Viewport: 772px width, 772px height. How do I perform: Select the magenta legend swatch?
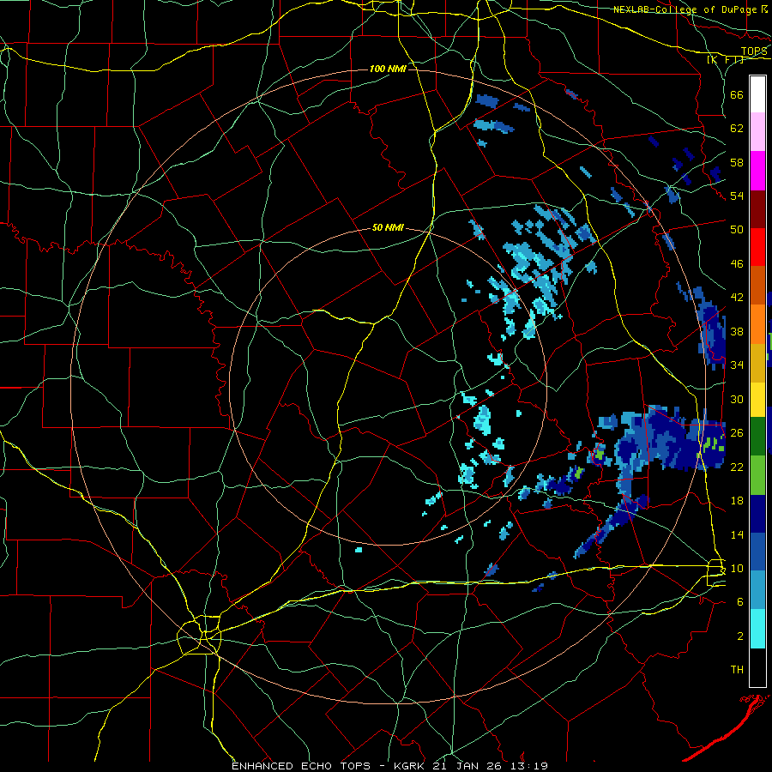tap(757, 171)
